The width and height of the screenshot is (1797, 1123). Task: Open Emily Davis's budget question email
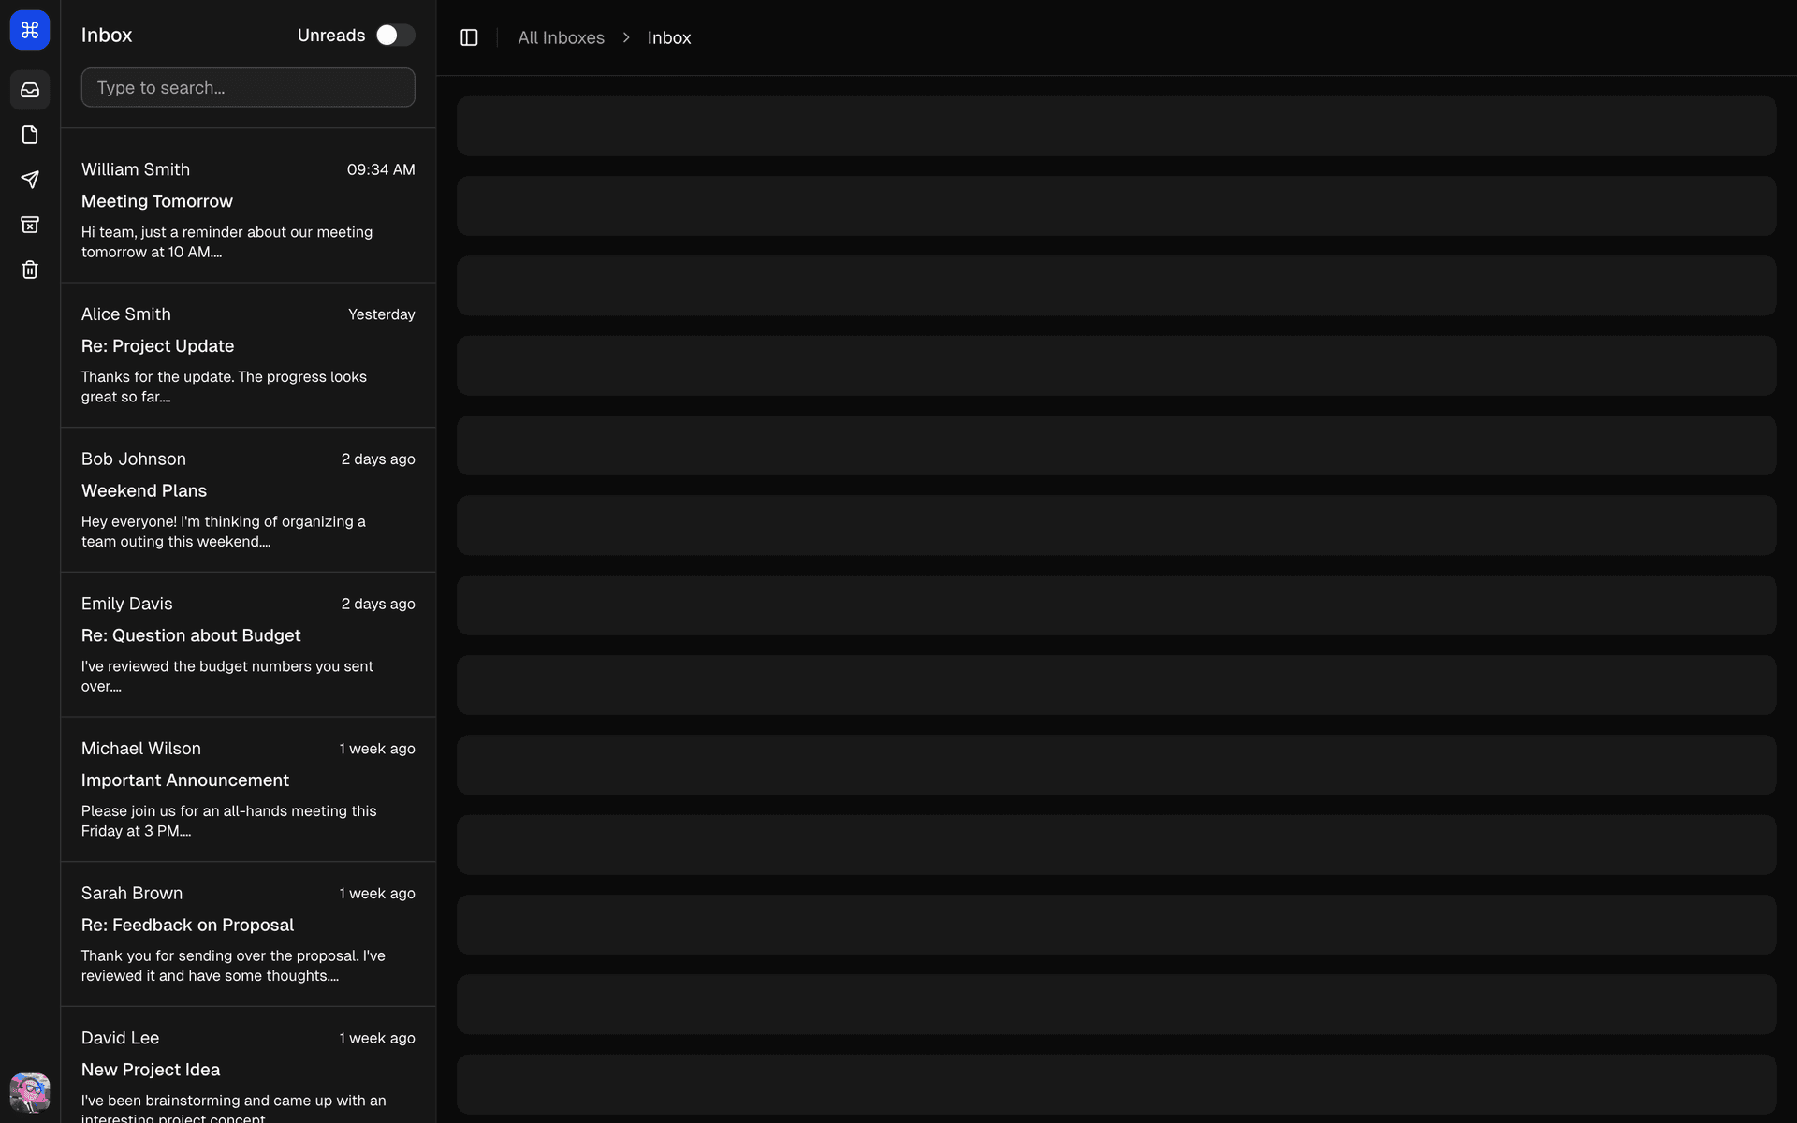[247, 644]
